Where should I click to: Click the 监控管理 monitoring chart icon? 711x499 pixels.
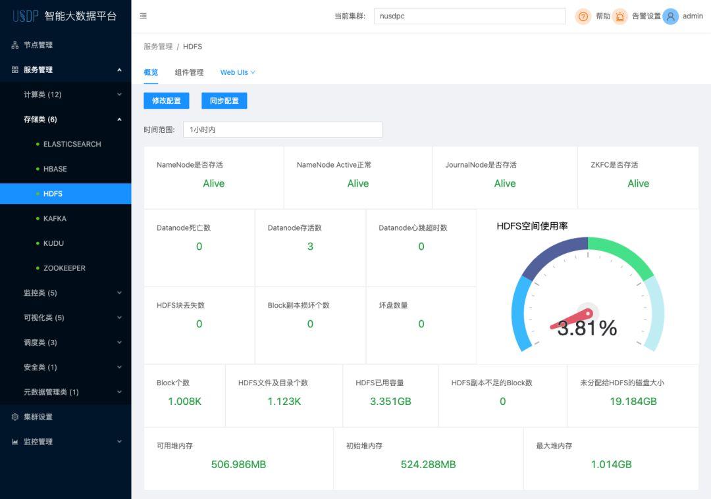(x=14, y=441)
